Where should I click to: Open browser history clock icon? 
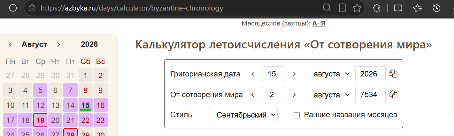click(x=436, y=8)
